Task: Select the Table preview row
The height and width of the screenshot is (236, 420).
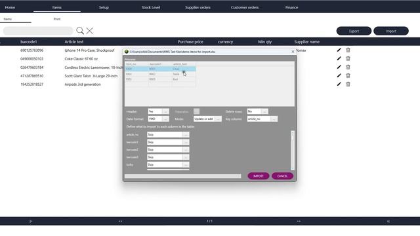Action: coord(160,74)
